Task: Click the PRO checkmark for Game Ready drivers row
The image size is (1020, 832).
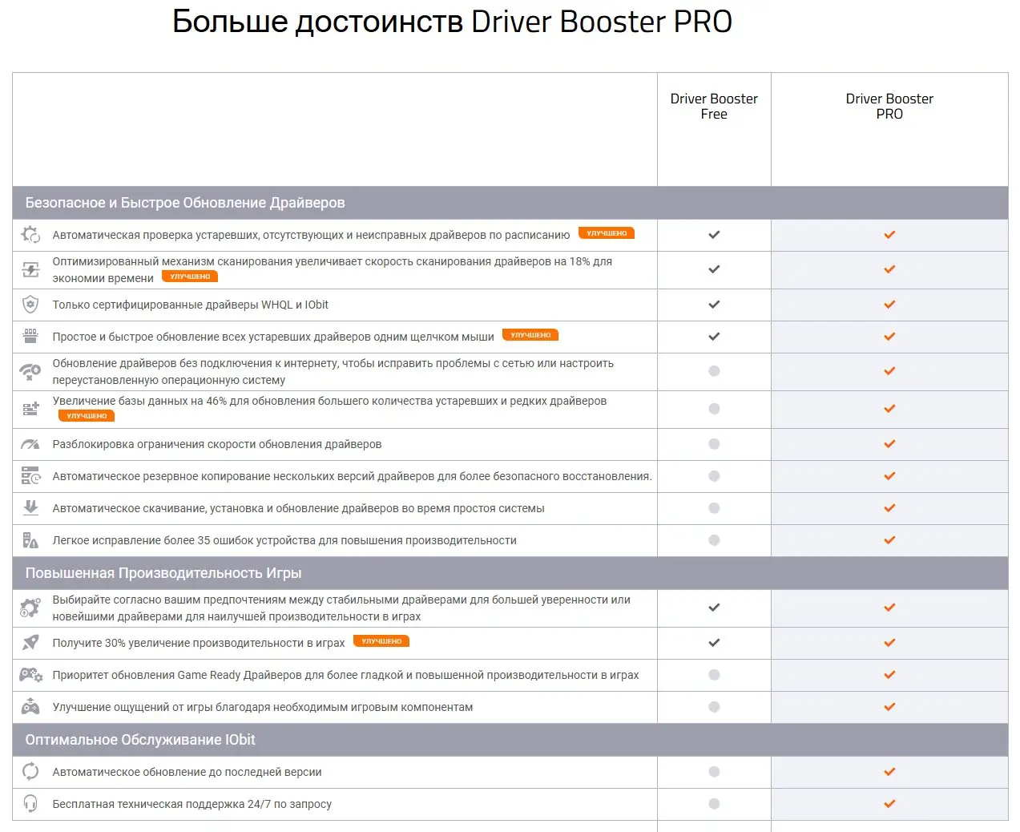Action: tap(889, 675)
